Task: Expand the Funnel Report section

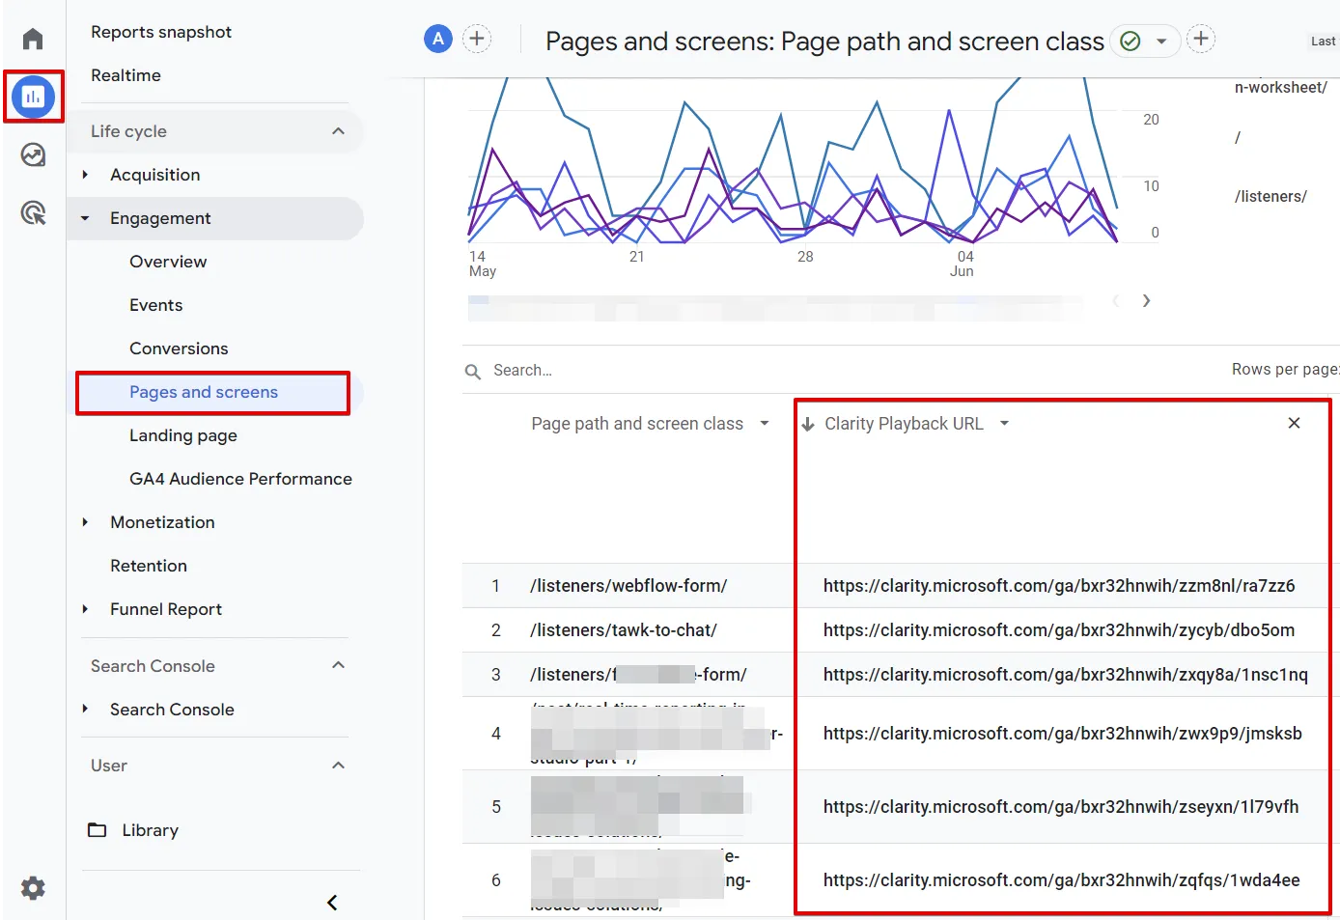Action: (85, 609)
